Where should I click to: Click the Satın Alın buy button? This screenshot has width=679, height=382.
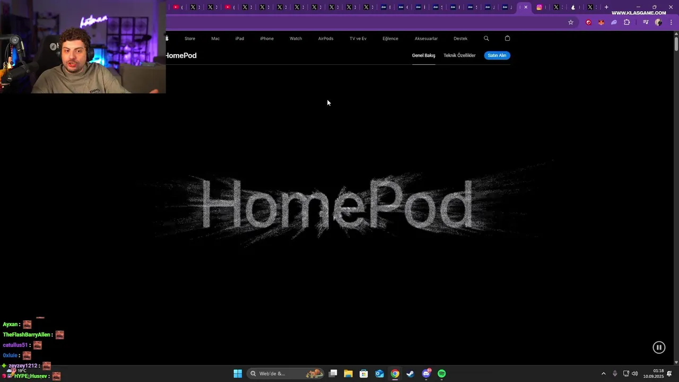coord(497,55)
